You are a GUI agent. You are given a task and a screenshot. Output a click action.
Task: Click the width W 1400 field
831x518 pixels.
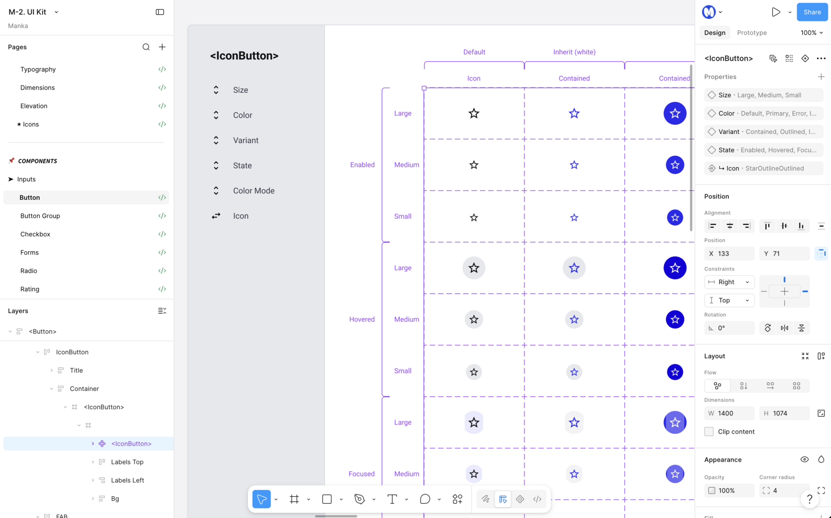point(729,413)
